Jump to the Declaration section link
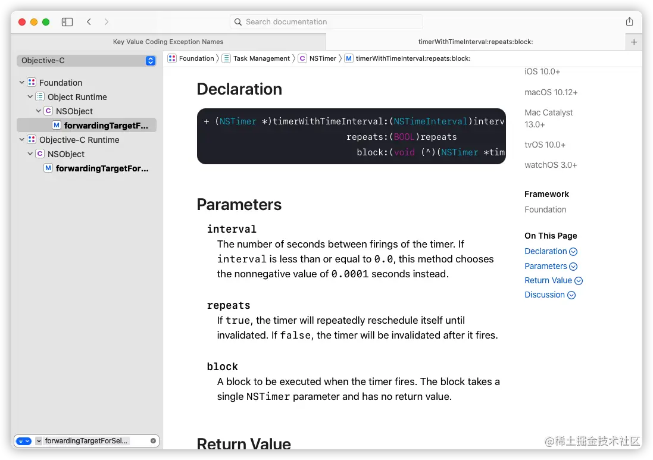The image size is (653, 460). (545, 252)
